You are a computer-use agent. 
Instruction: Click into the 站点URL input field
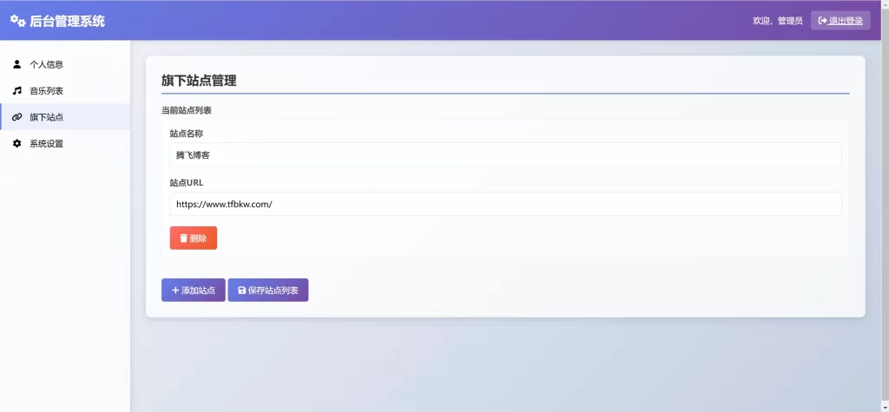pos(505,204)
